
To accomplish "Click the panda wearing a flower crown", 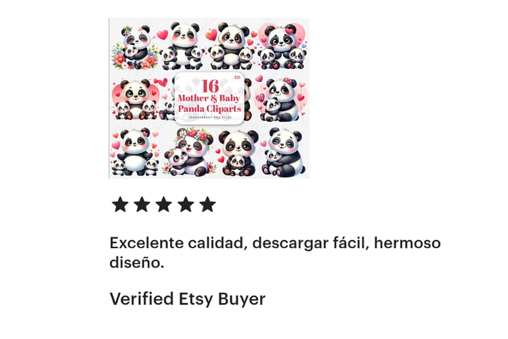I will [x=190, y=152].
